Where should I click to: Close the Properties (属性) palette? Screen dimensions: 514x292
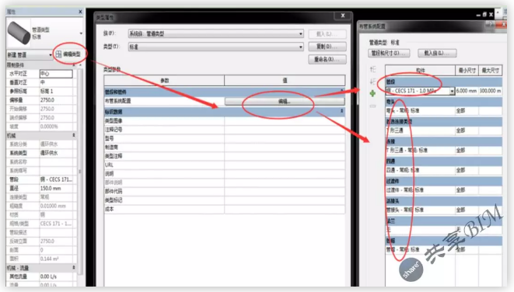tap(80, 12)
